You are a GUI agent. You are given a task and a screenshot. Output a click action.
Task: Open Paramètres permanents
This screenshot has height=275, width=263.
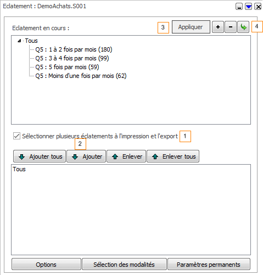pos(209,265)
